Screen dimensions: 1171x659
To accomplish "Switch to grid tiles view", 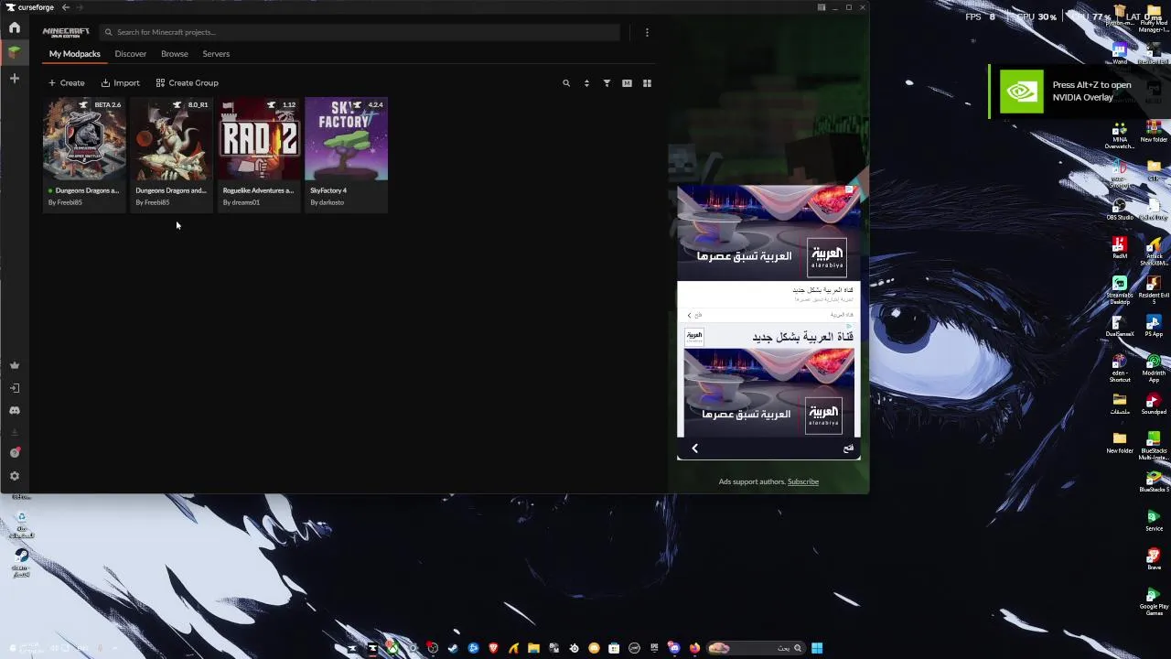I will click(x=647, y=83).
